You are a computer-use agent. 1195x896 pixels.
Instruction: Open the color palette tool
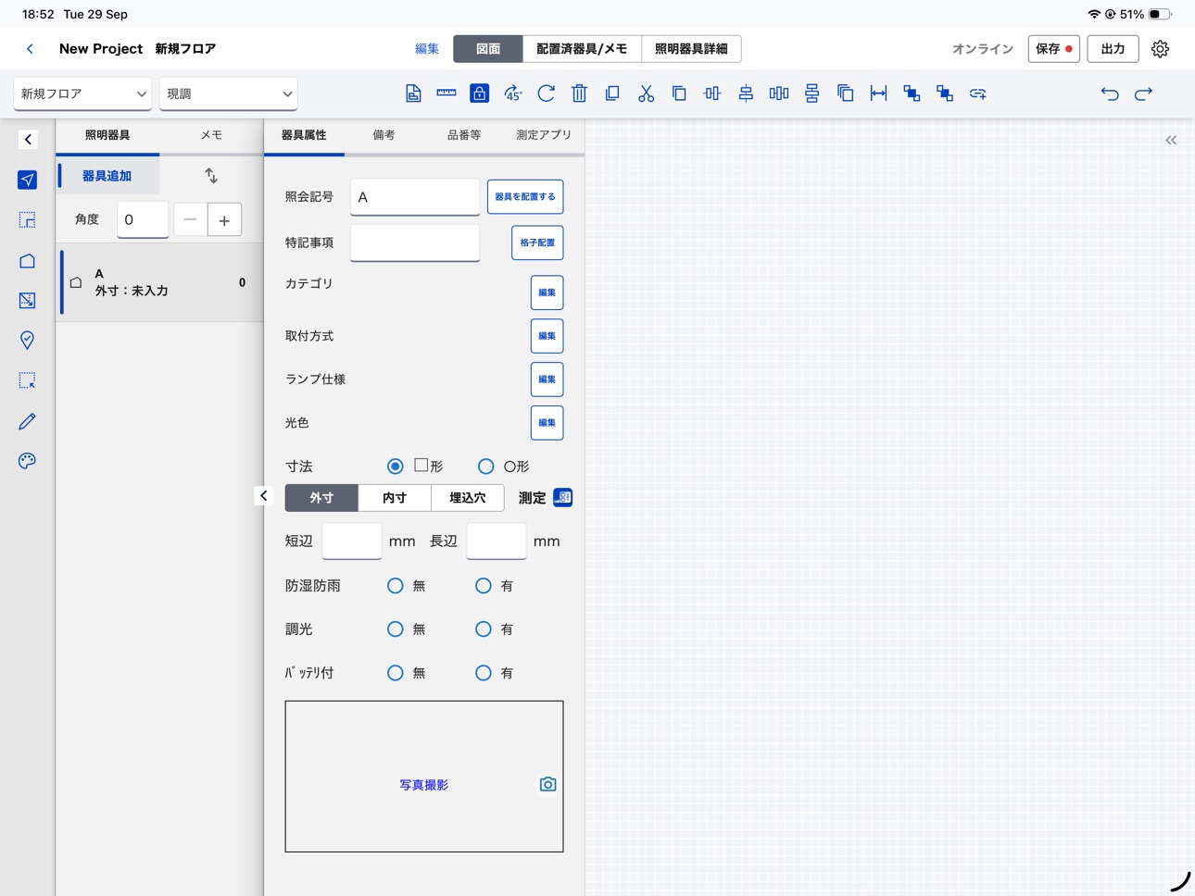pyautogui.click(x=27, y=461)
